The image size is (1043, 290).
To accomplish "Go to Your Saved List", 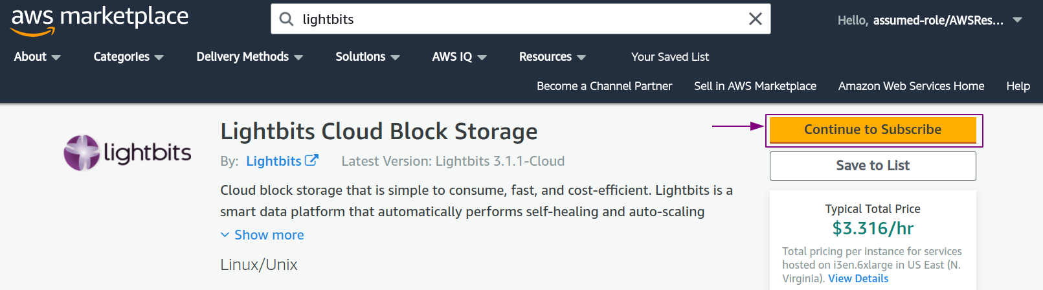I will coord(670,57).
